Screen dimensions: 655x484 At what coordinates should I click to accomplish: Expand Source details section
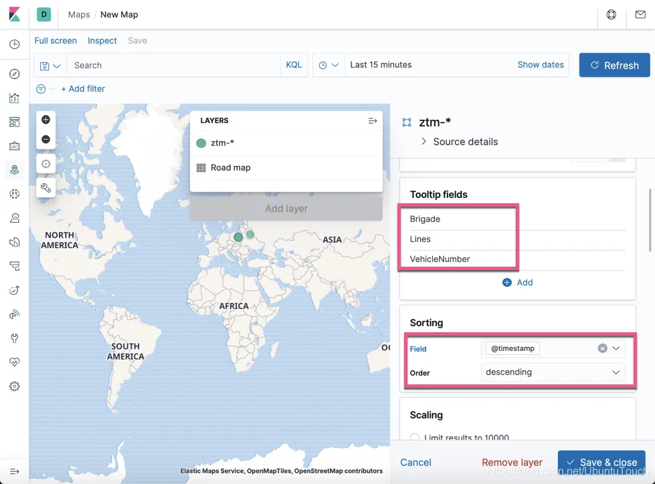tap(460, 142)
